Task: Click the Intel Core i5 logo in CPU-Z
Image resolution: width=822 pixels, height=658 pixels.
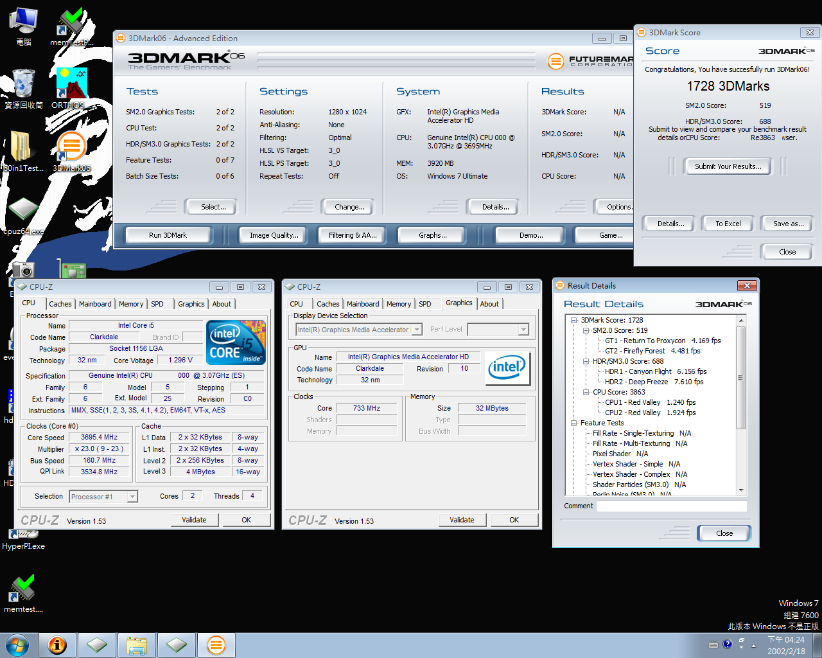Action: point(236,342)
